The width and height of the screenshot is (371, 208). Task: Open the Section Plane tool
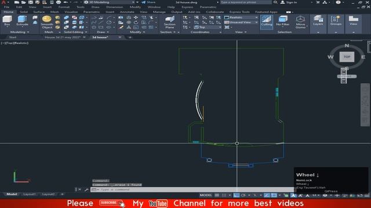[170, 22]
